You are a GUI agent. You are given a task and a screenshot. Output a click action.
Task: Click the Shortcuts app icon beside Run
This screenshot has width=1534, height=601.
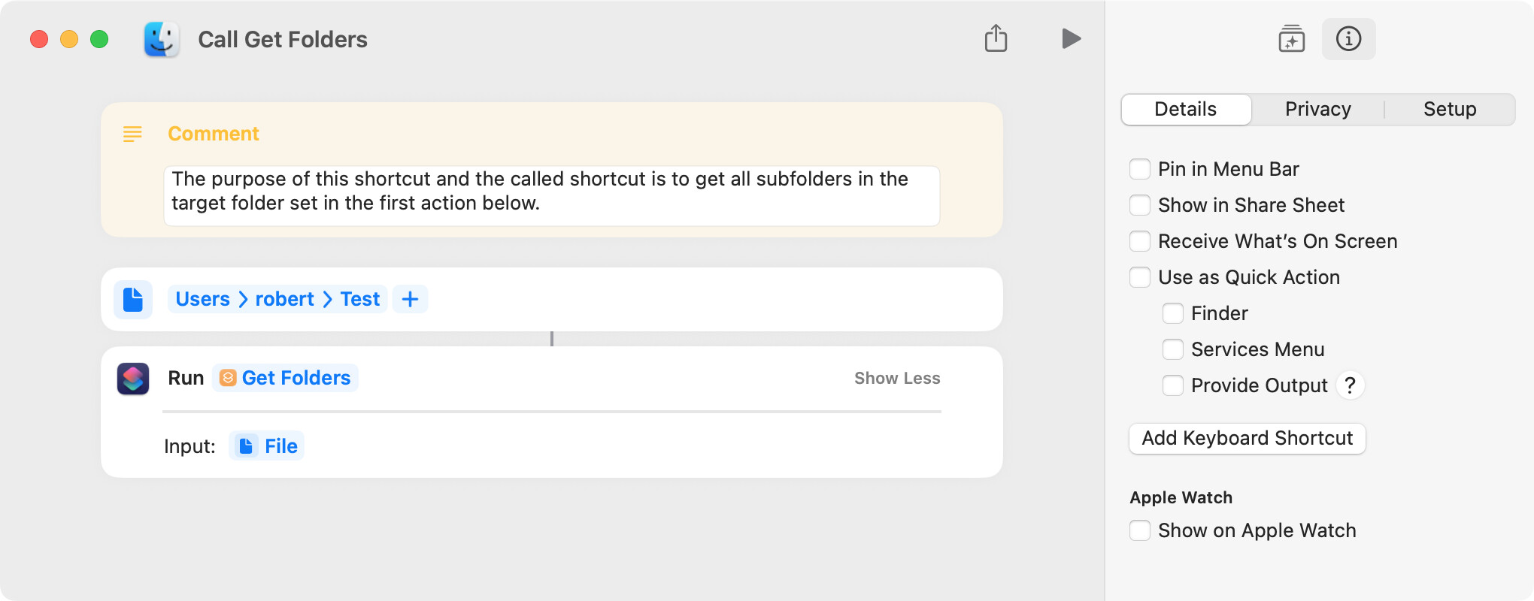(x=133, y=379)
